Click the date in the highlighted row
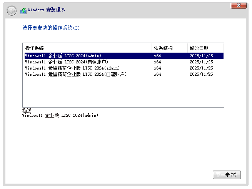 (201, 56)
